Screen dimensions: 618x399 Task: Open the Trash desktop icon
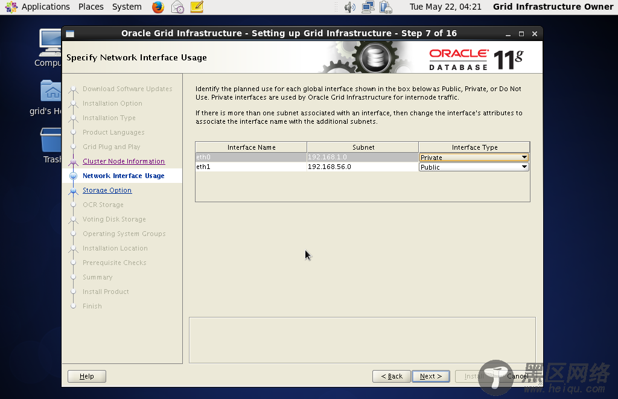coord(51,145)
